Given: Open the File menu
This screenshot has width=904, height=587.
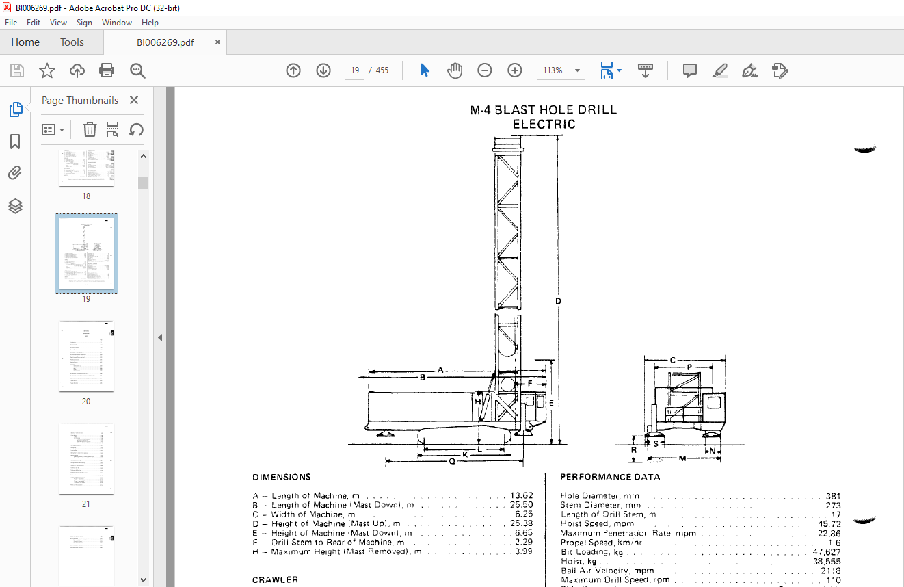Looking at the screenshot, I should (x=11, y=23).
